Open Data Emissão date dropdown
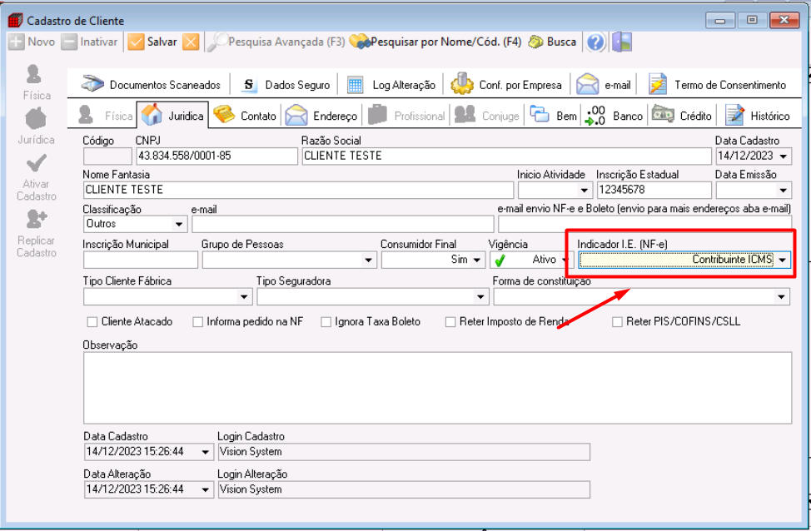 point(783,191)
